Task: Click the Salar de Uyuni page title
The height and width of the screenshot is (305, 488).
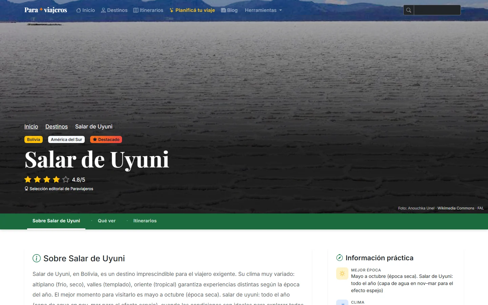Action: (x=97, y=160)
